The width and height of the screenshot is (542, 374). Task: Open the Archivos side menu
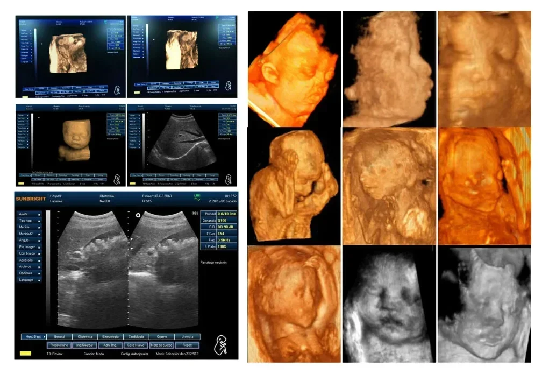click(x=29, y=267)
